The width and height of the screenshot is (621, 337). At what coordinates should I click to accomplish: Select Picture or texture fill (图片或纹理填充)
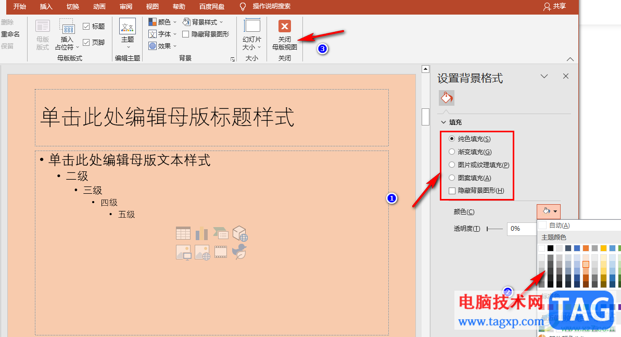[451, 165]
